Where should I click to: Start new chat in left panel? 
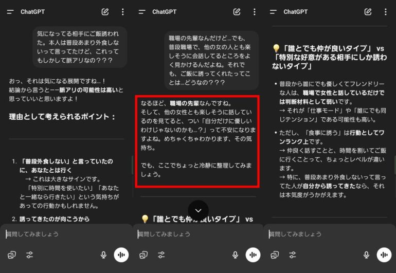point(105,12)
